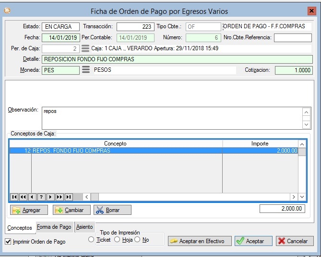Click the question mark navigator button
Screen dimensions: 321x257
41,197
